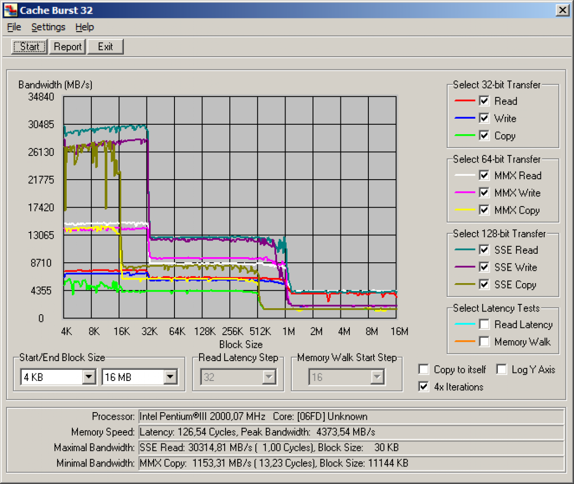
Task: Close the Cache Burst 32 window
Action: coord(562,10)
